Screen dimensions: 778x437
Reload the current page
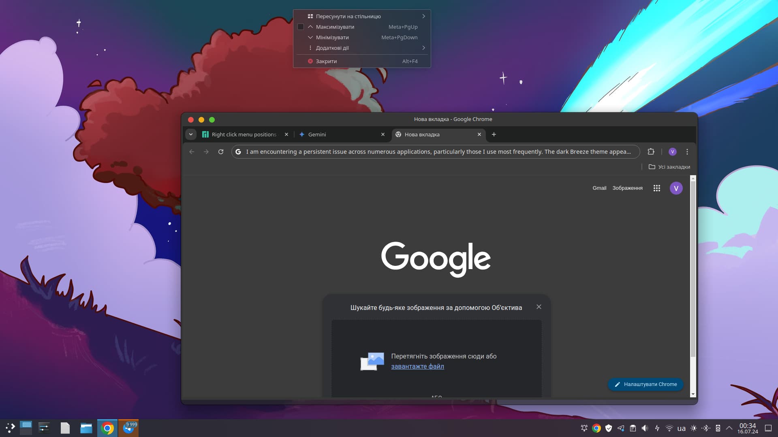(220, 152)
